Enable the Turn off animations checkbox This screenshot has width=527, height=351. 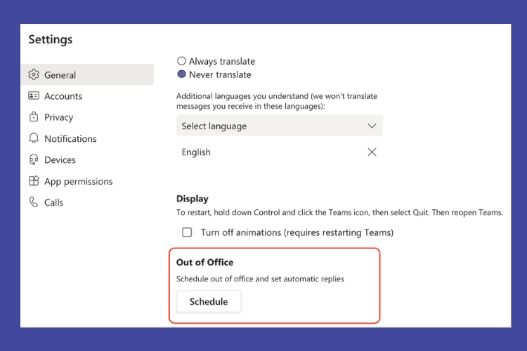[187, 232]
